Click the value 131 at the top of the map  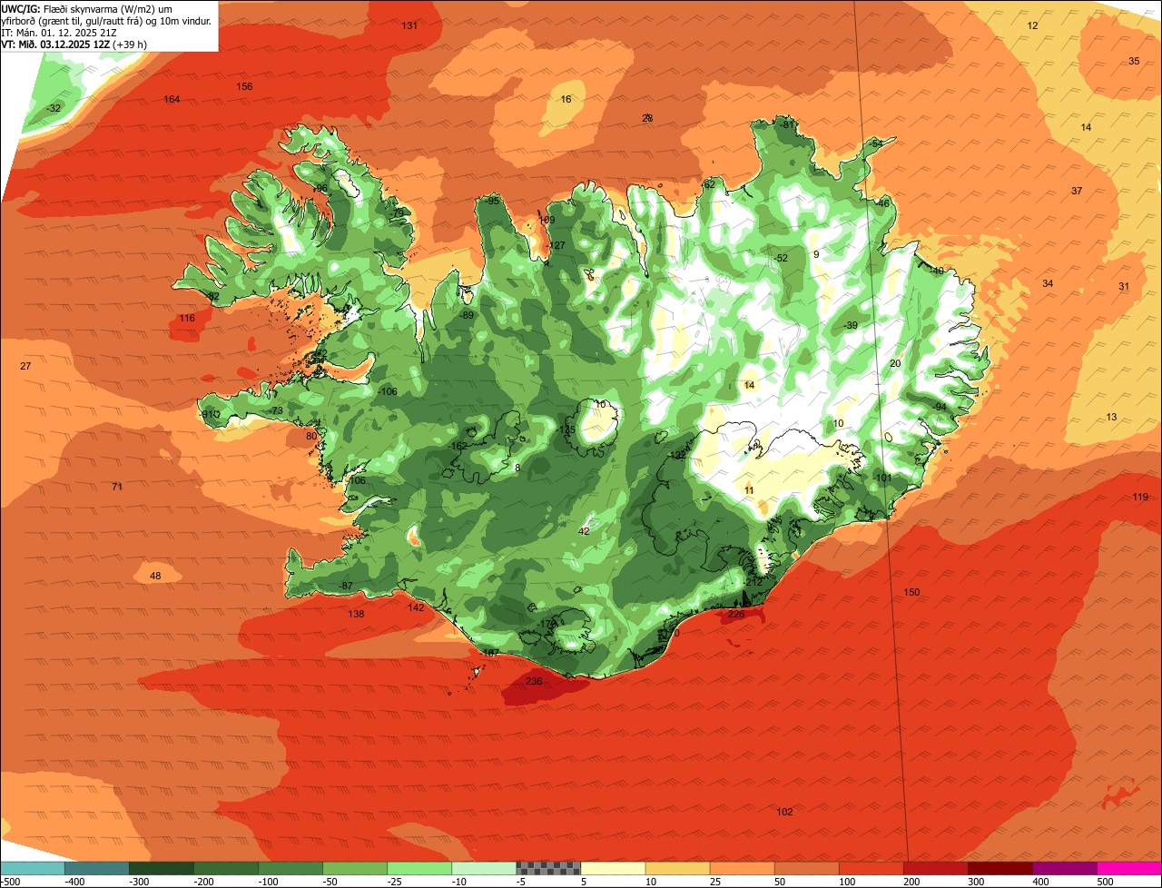(409, 25)
